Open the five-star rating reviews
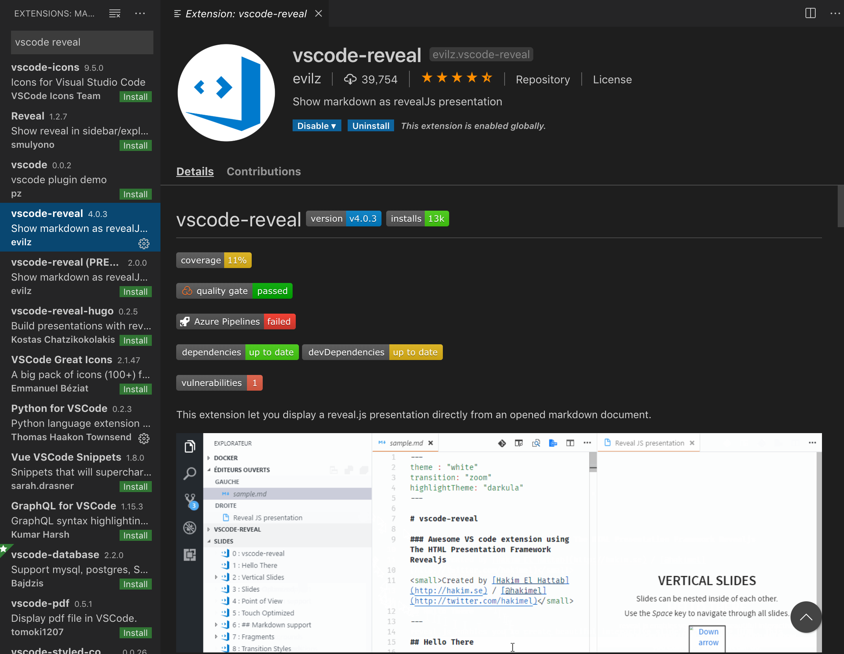This screenshot has width=844, height=654. (x=457, y=78)
